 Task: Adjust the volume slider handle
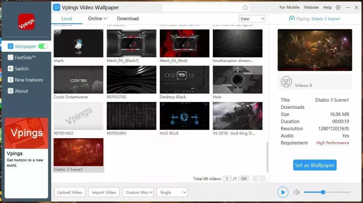pos(323,192)
